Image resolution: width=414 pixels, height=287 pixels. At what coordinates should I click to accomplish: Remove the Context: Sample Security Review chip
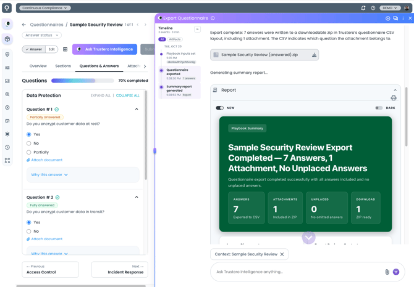point(282,254)
